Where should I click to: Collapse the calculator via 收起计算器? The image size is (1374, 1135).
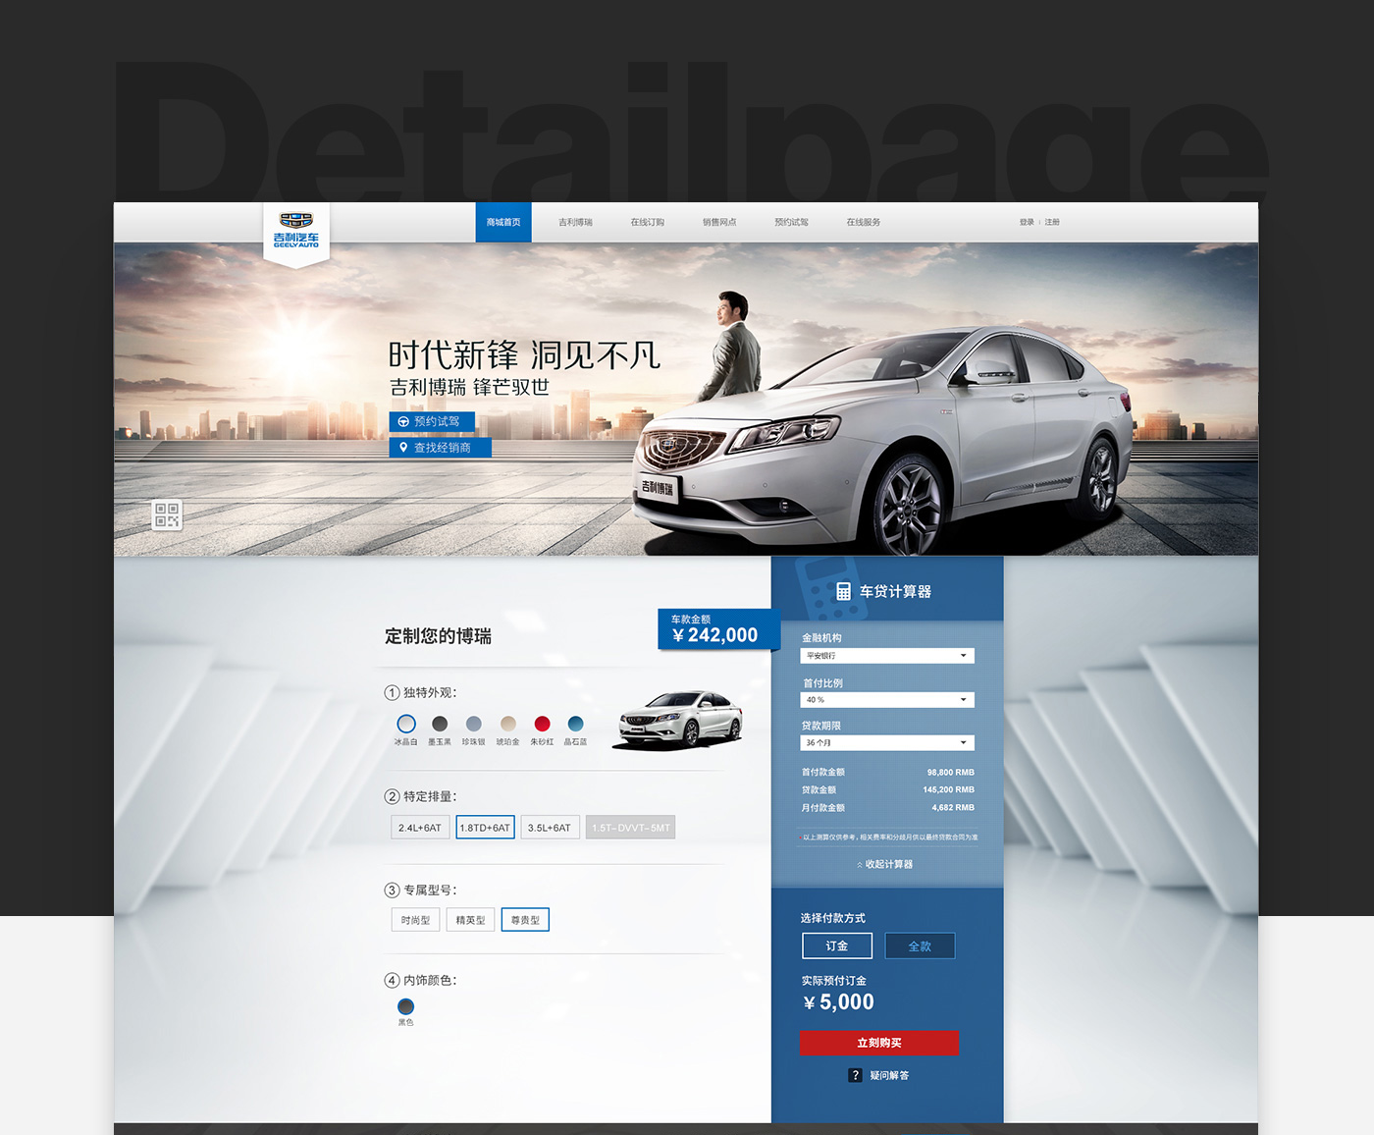point(885,864)
